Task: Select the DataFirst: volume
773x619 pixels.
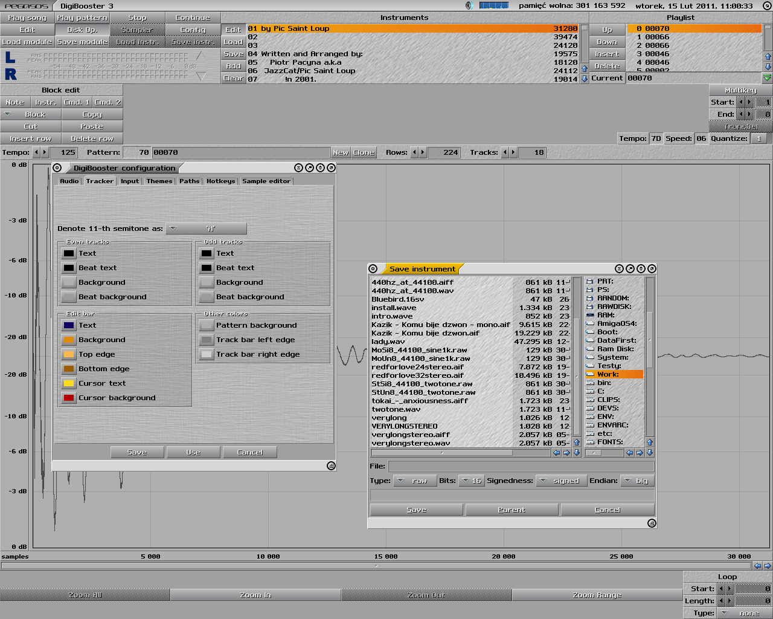Action: pos(614,340)
